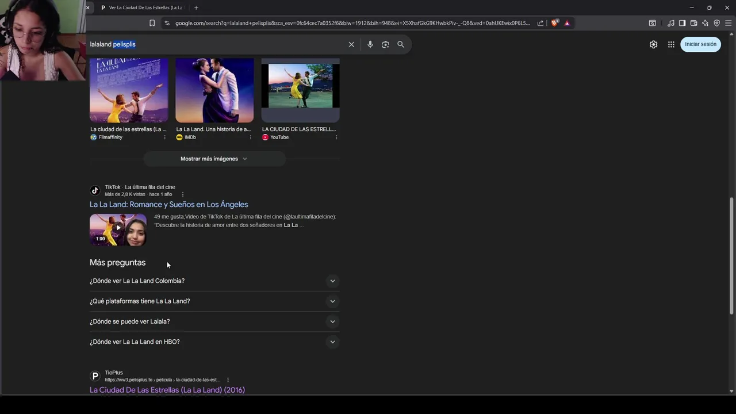Expand ¿Dónde ver La La Land en HBO?

point(214,342)
